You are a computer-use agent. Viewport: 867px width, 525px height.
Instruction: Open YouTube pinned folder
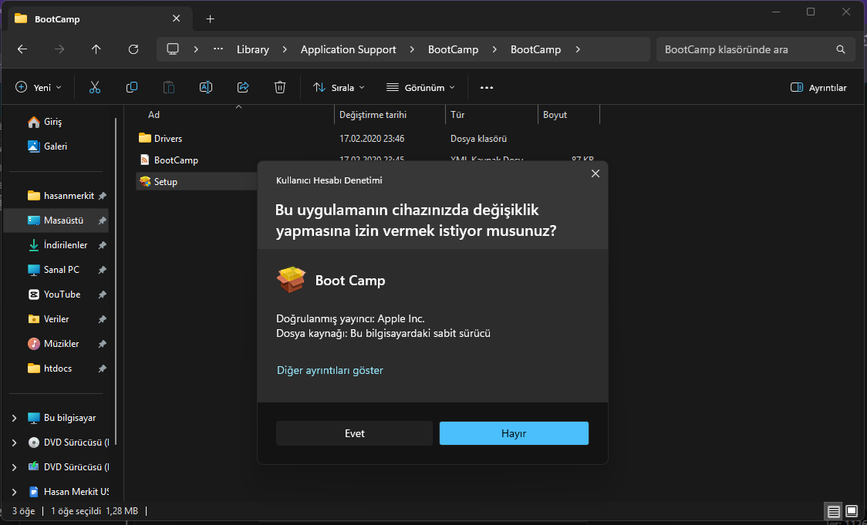[54, 294]
